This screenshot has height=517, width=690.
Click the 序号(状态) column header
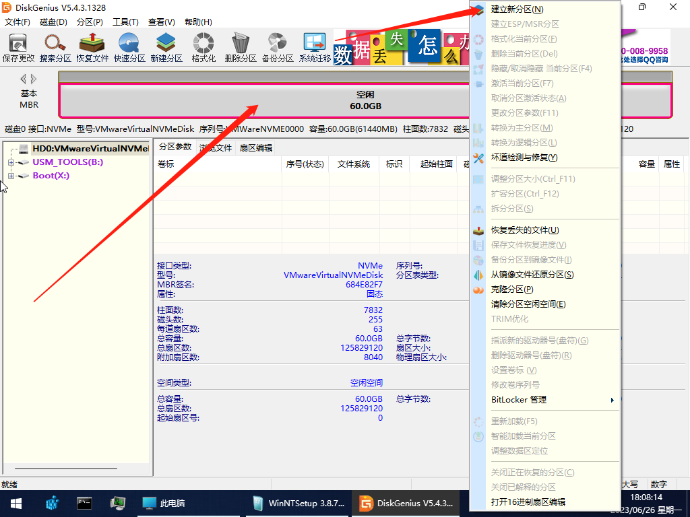[x=305, y=164]
